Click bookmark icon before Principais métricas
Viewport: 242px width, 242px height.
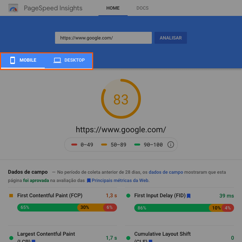click(x=89, y=181)
